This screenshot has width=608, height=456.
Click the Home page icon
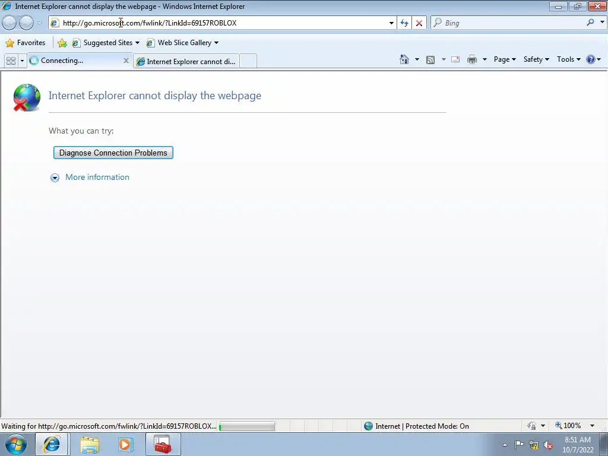tap(404, 59)
